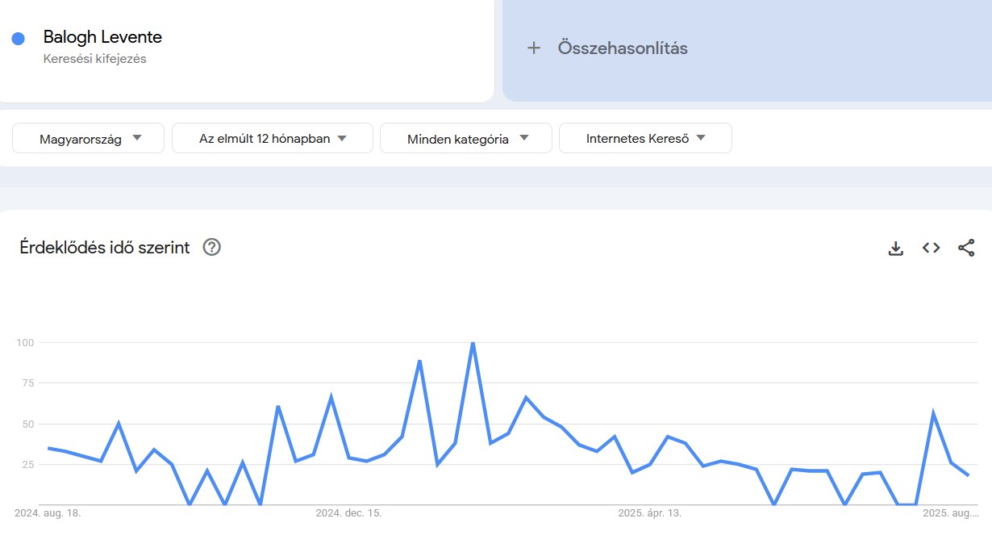Viewport: 992px width, 552px height.
Task: Change search type via 'Internetes Kereső' dropdown
Action: pyautogui.click(x=645, y=138)
